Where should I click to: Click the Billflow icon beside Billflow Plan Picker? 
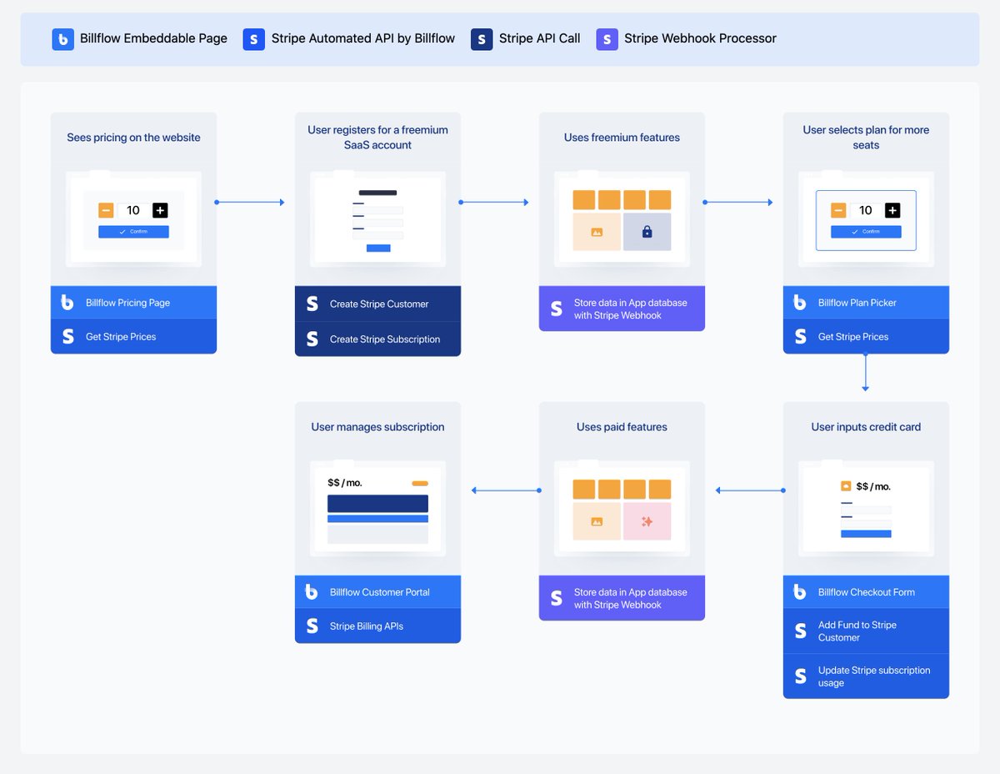(800, 303)
